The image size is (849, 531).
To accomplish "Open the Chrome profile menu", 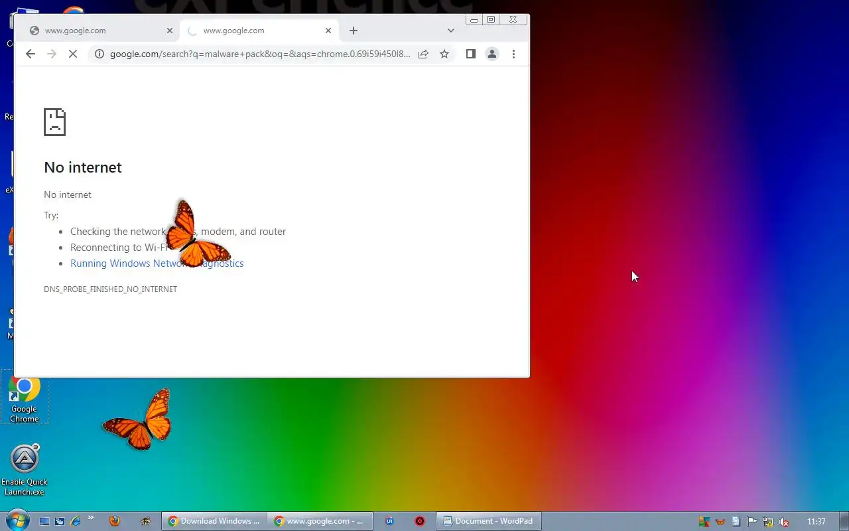I will pyautogui.click(x=492, y=54).
